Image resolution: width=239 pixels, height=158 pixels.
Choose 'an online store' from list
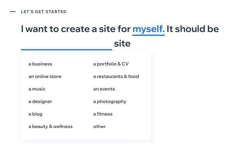click(x=45, y=76)
